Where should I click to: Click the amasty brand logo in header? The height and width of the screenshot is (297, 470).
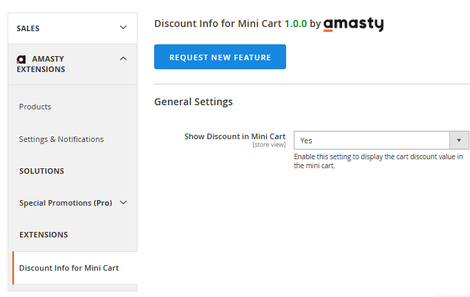(353, 24)
